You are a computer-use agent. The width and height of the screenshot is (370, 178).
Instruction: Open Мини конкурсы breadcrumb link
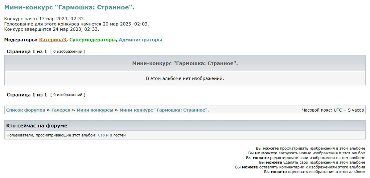pos(95,110)
